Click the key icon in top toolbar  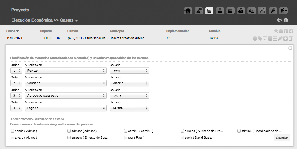click(x=273, y=11)
